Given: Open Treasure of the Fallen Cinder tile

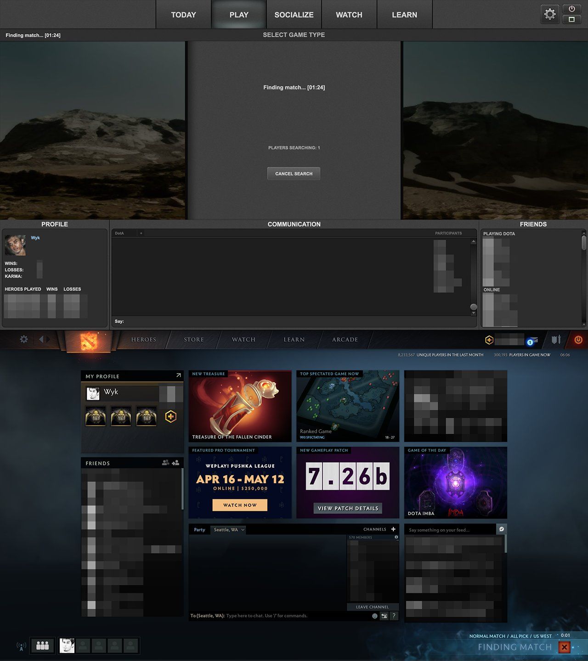Looking at the screenshot, I should [x=240, y=406].
